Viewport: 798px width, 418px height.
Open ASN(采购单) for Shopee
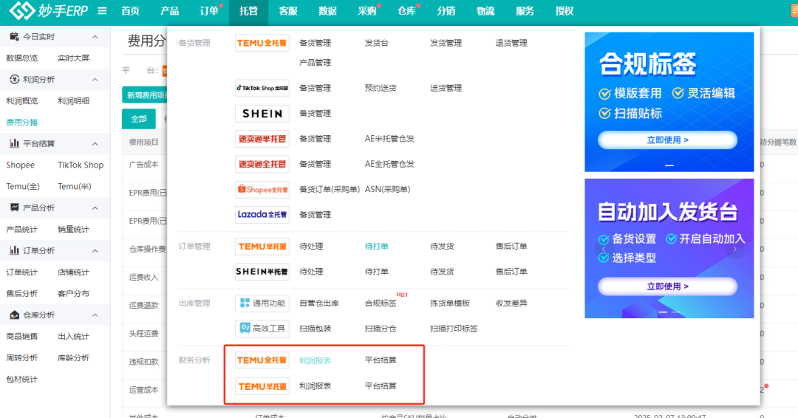[387, 189]
